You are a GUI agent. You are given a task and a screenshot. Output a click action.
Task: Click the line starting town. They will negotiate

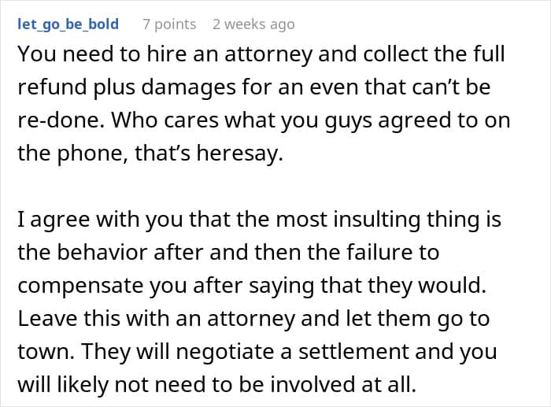click(257, 351)
